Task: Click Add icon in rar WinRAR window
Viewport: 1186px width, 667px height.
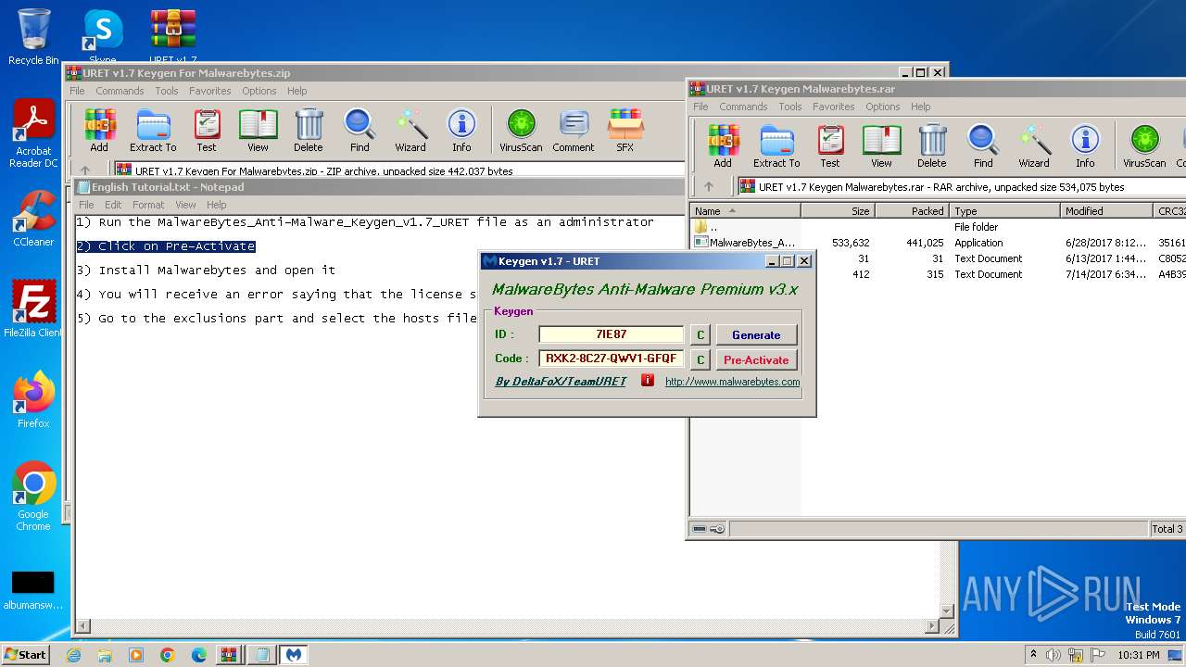Action: coord(723,145)
